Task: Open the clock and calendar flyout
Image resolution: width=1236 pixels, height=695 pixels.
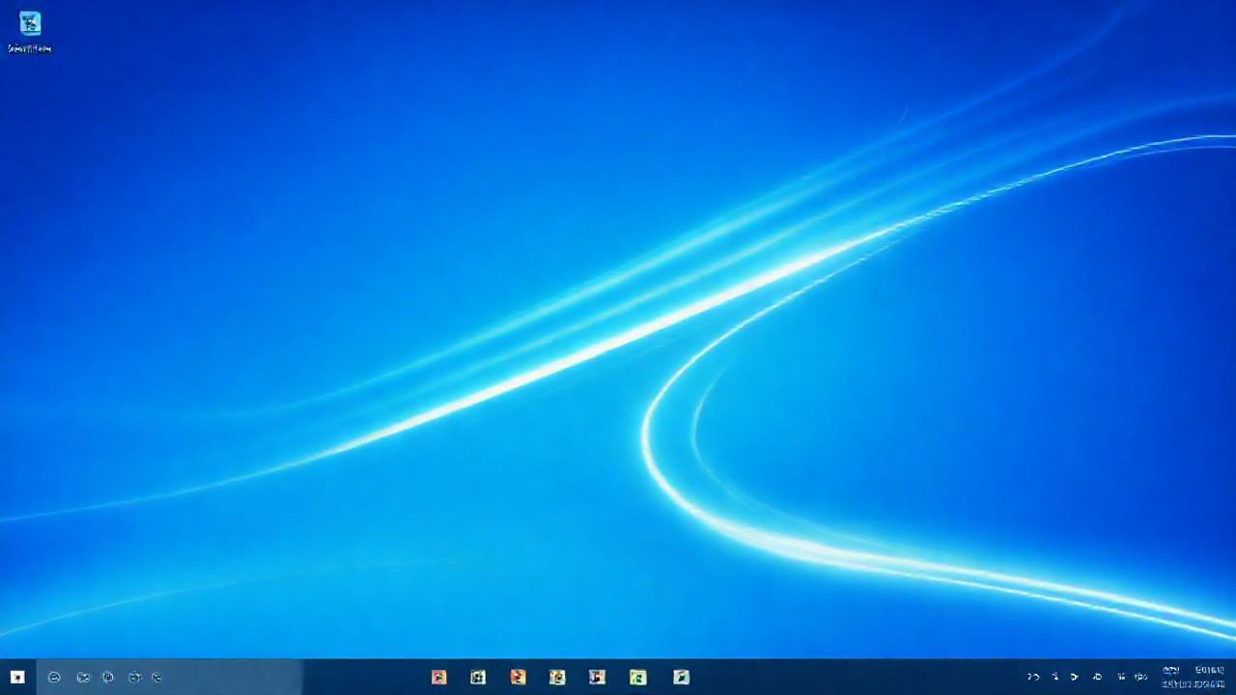Action: (x=1193, y=677)
